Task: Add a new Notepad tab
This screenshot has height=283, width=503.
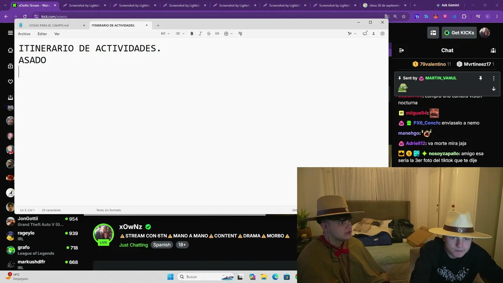Action: (158, 26)
